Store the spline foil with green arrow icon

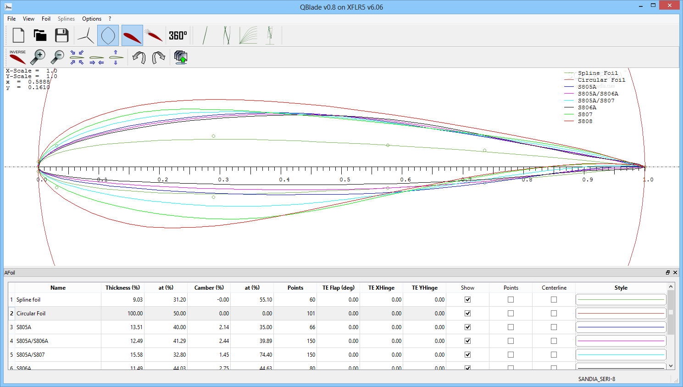coord(181,57)
